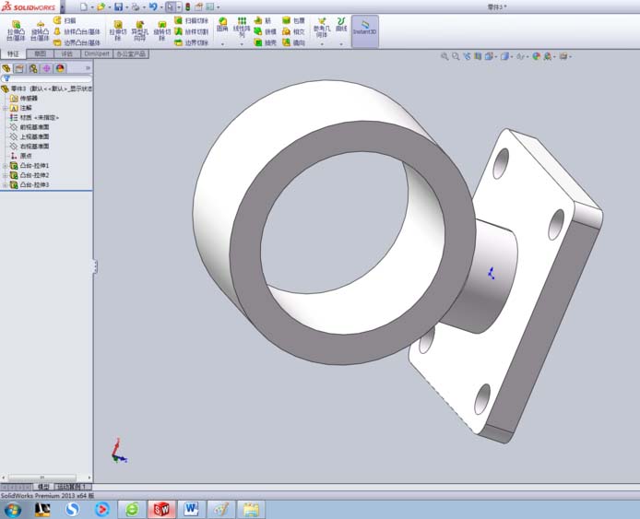Open the dropdown arrow next to Undo
Viewport: 640px width, 519px height.
point(161,7)
